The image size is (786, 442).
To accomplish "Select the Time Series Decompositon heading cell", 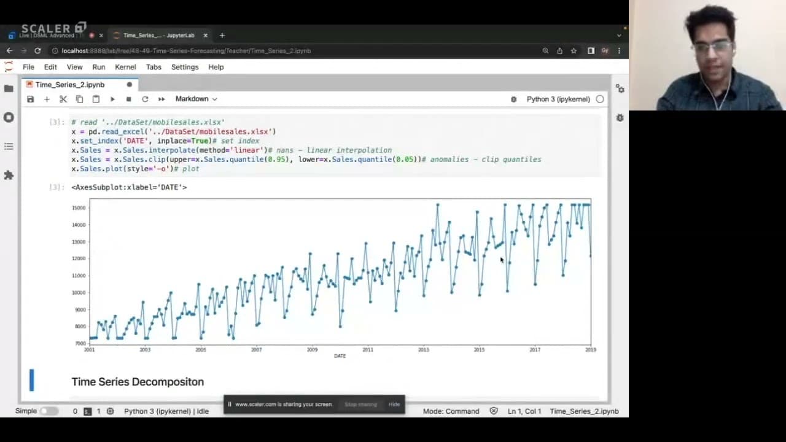I will 138,382.
